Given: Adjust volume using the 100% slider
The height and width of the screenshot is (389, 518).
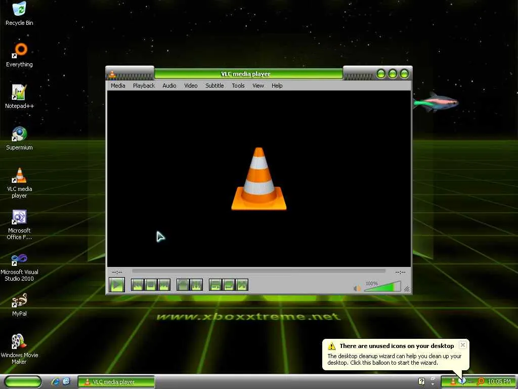Looking at the screenshot, I should coord(382,287).
